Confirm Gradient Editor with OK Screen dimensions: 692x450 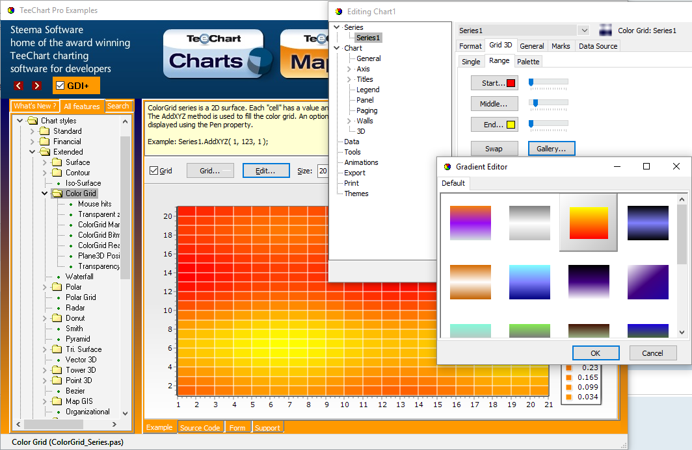tap(596, 353)
